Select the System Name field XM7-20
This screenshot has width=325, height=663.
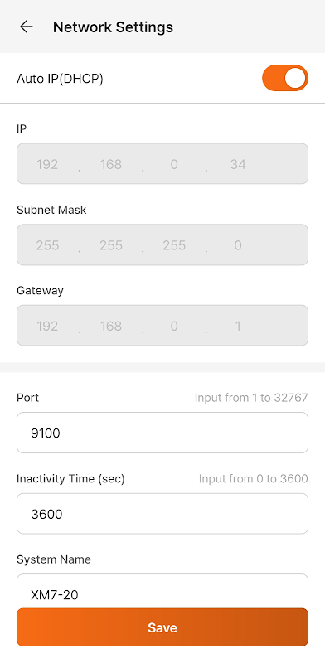(162, 591)
